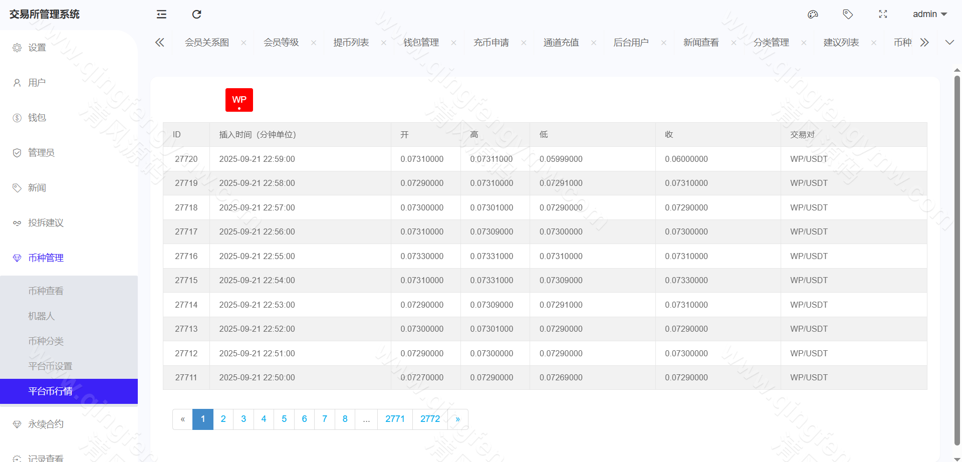Open the admin account dropdown
The image size is (962, 462).
click(929, 14)
